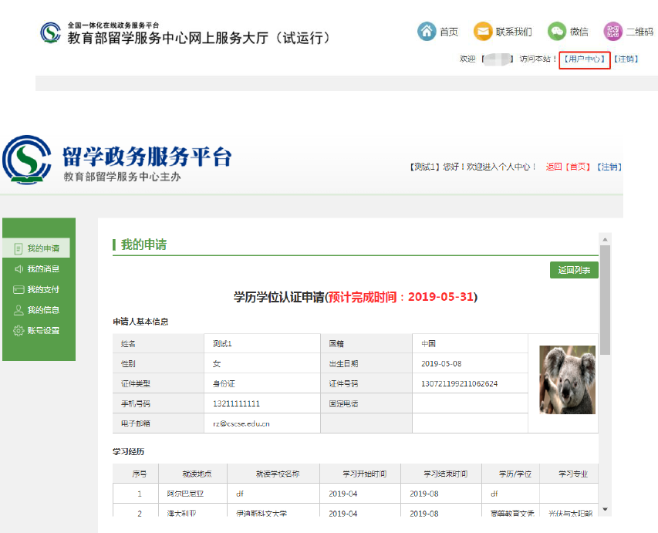Image resolution: width=658 pixels, height=533 pixels.
Task: Click the 我的消息 speaker icon
Action: pyautogui.click(x=19, y=269)
